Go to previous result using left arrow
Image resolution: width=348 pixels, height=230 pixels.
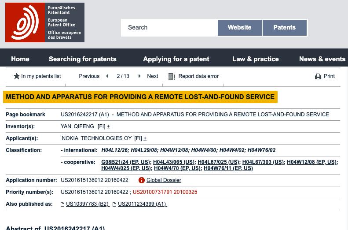coord(107,76)
